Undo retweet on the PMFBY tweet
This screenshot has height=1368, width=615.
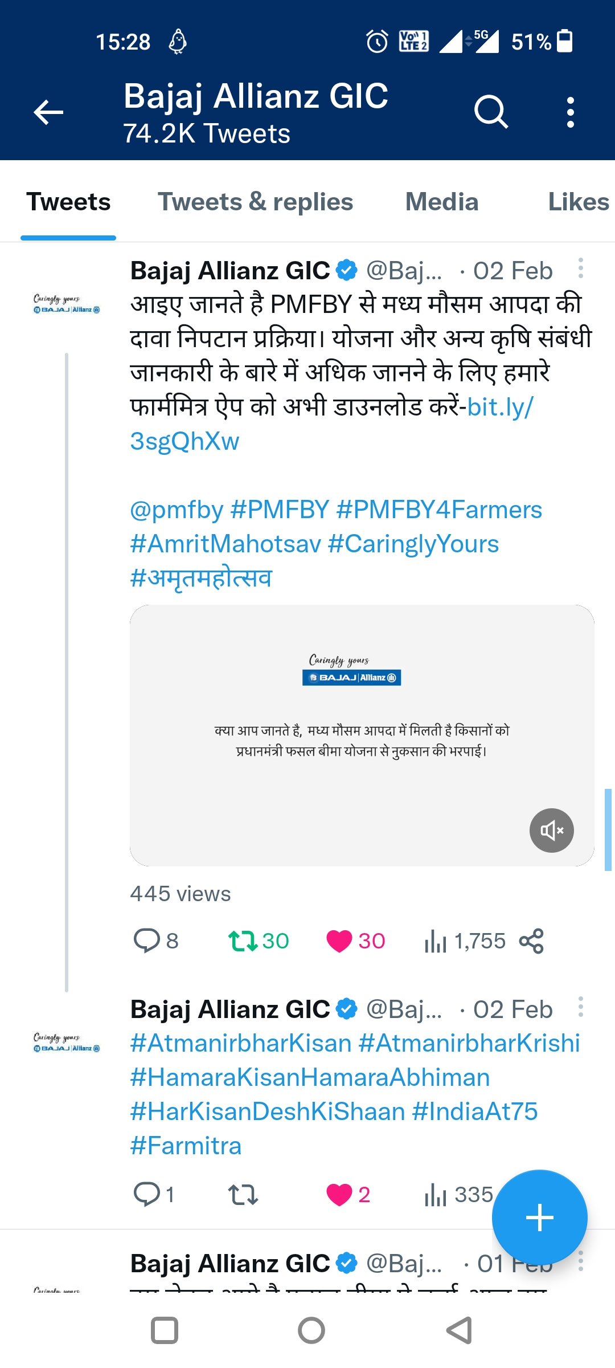point(243,941)
